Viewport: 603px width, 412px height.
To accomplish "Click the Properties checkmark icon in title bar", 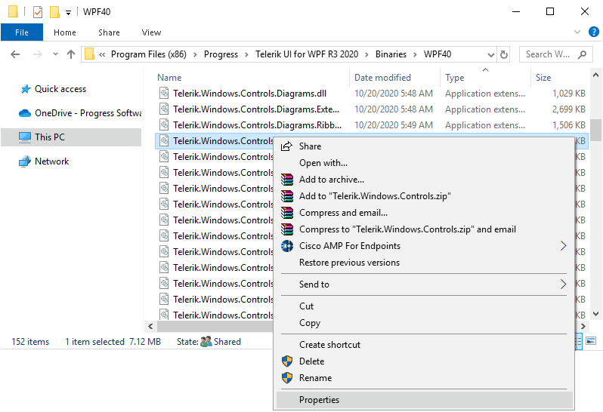I will click(38, 12).
